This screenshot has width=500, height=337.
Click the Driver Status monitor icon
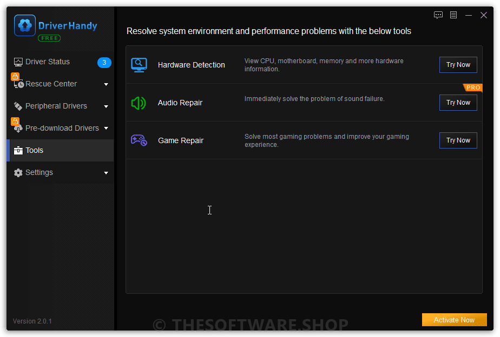(18, 62)
